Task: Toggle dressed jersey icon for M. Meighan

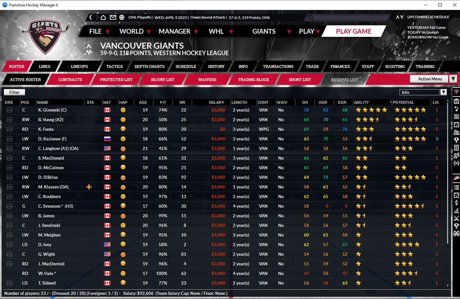Action: 9,235
